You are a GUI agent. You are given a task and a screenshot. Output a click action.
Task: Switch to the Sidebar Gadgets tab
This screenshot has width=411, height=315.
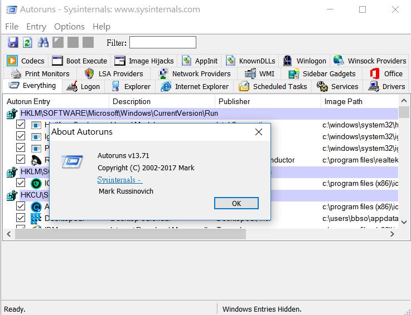coord(322,73)
